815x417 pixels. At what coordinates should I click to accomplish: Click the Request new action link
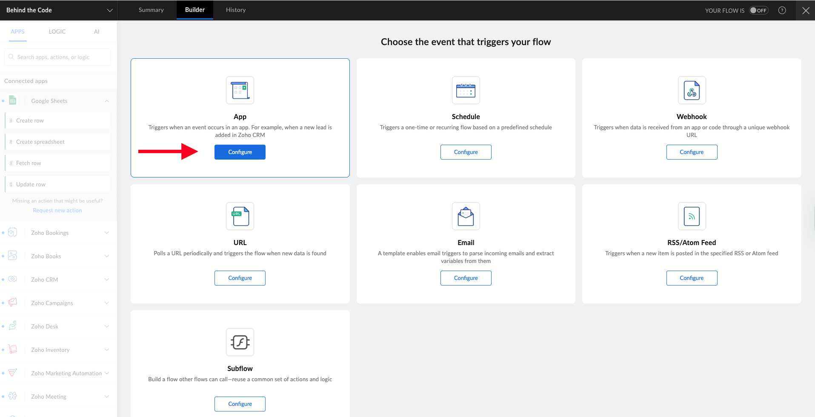57,210
